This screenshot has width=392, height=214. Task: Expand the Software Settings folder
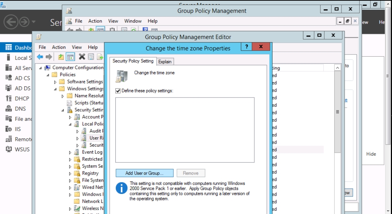click(x=56, y=82)
